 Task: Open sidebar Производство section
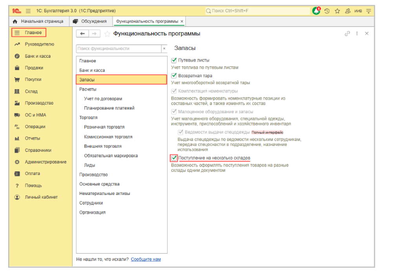39,103
